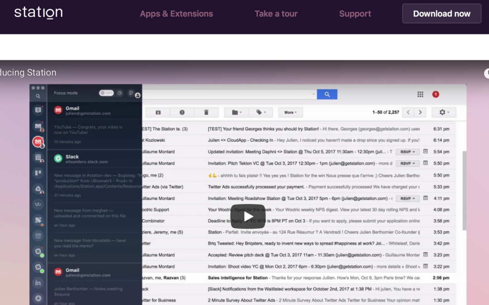Open RSVP dropdown on Pitch Tekton VC invitation

407,164
